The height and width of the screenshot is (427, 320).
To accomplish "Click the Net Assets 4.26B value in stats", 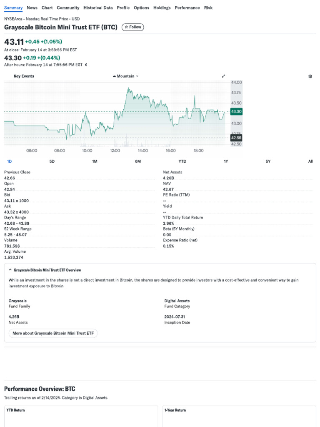I will 168,178.
